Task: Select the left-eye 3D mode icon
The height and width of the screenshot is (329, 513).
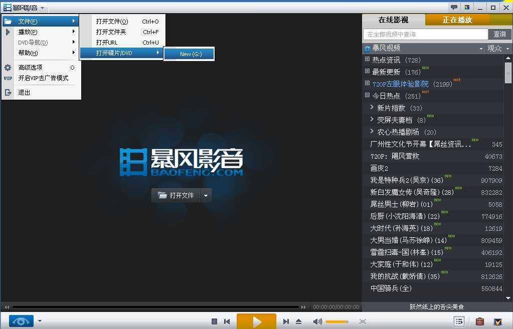Action: 20,321
